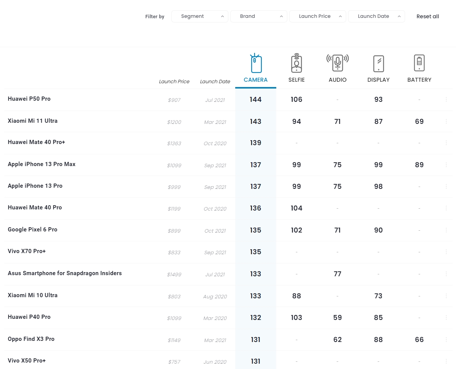Open the Huawei Mate 40 Pro link
Image resolution: width=456 pixels, height=369 pixels.
coord(35,207)
